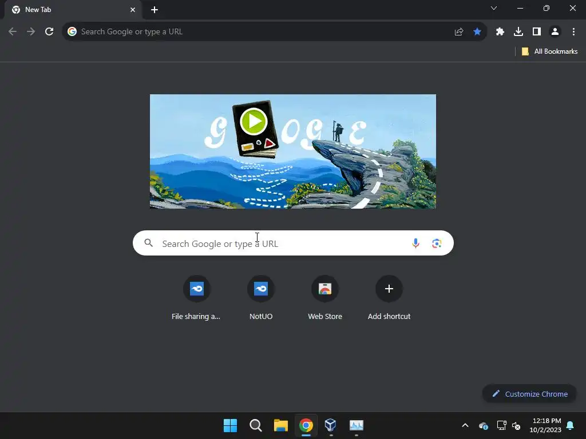Open the All Bookmarks folder
The height and width of the screenshot is (439, 586).
549,51
